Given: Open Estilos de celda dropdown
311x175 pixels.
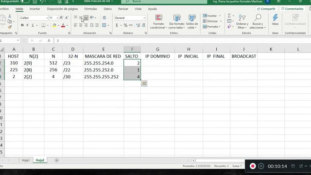Looking at the screenshot, I should click(x=192, y=22).
